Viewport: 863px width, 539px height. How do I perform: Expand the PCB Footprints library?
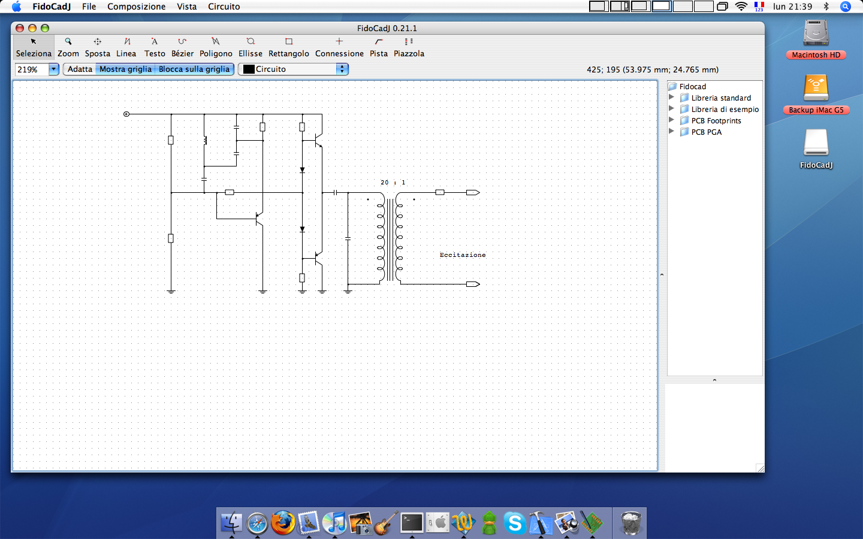671,120
